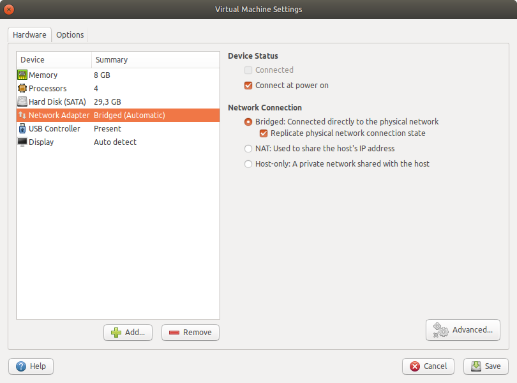Select the Bridged connection option
517x383 pixels.
tap(248, 121)
